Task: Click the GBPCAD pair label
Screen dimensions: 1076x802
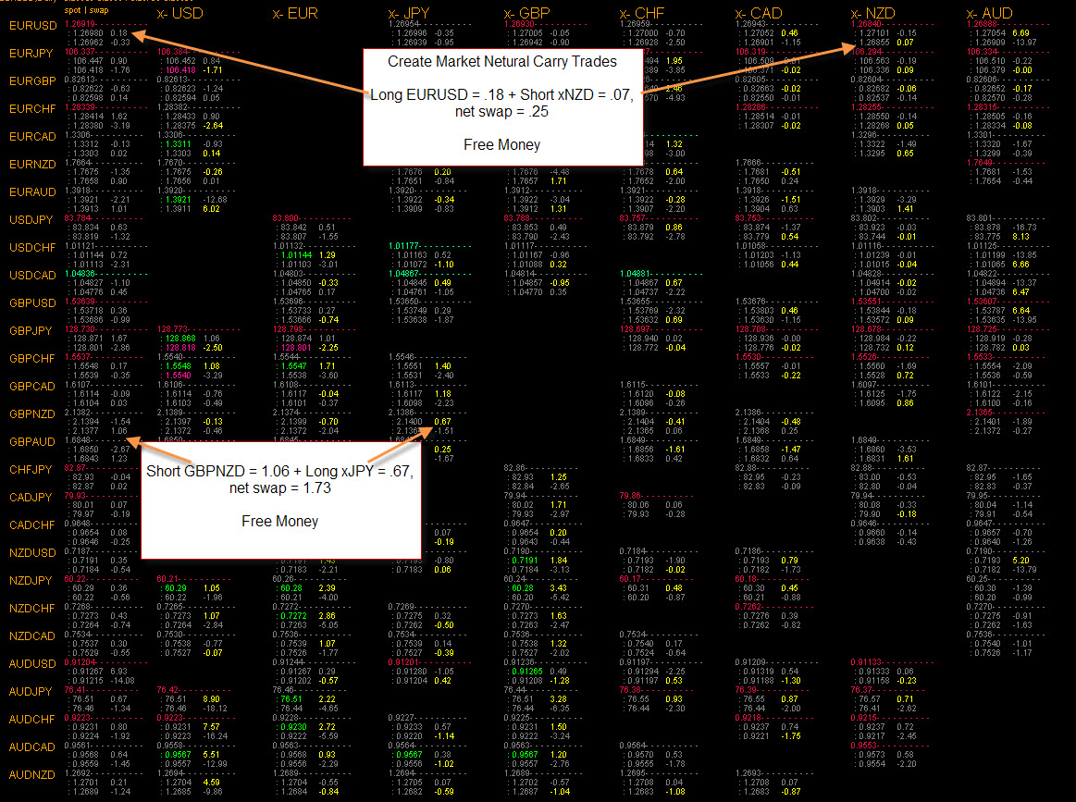Action: [x=32, y=387]
